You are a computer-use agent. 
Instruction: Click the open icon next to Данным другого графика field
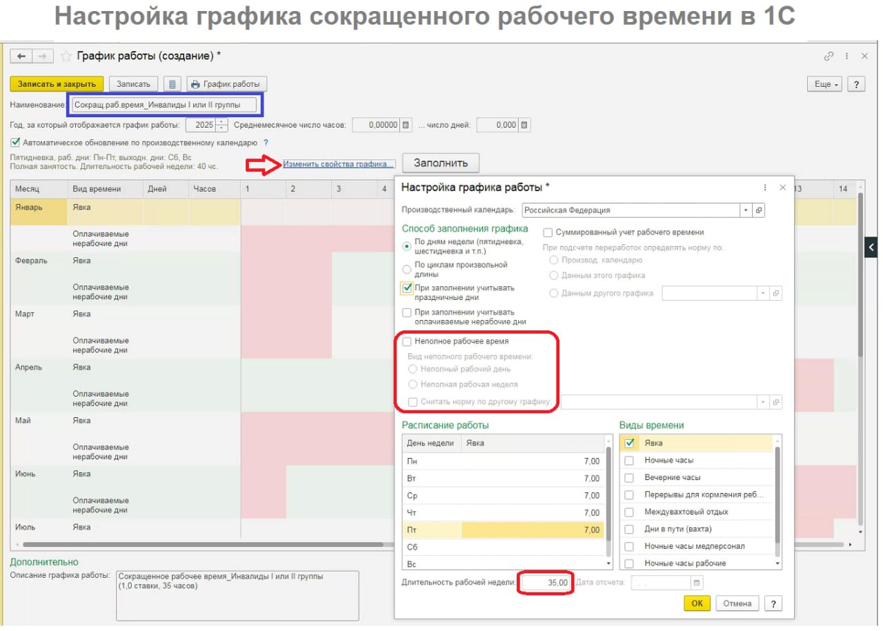(x=776, y=293)
